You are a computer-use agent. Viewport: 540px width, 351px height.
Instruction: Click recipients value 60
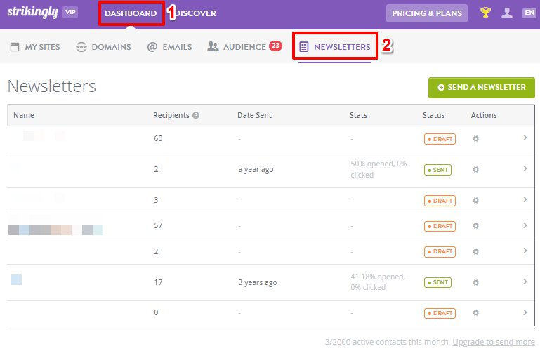coord(158,138)
